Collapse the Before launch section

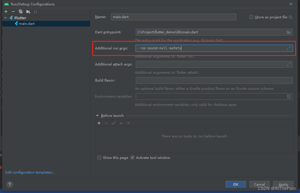tap(97, 115)
